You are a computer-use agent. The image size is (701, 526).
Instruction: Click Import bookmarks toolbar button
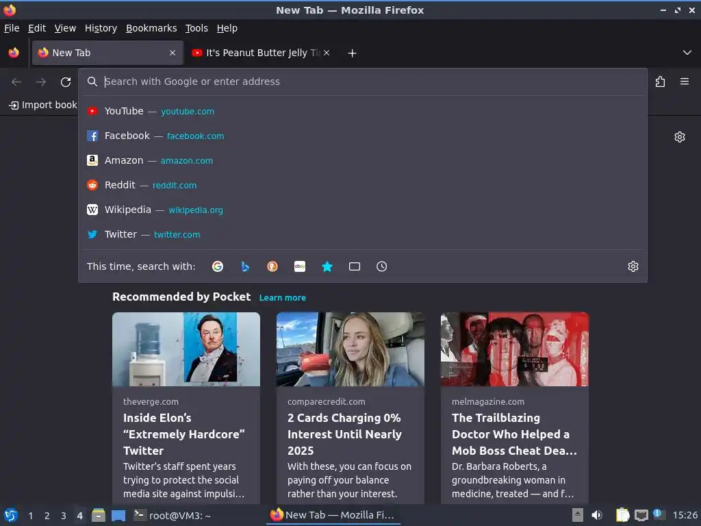43,105
